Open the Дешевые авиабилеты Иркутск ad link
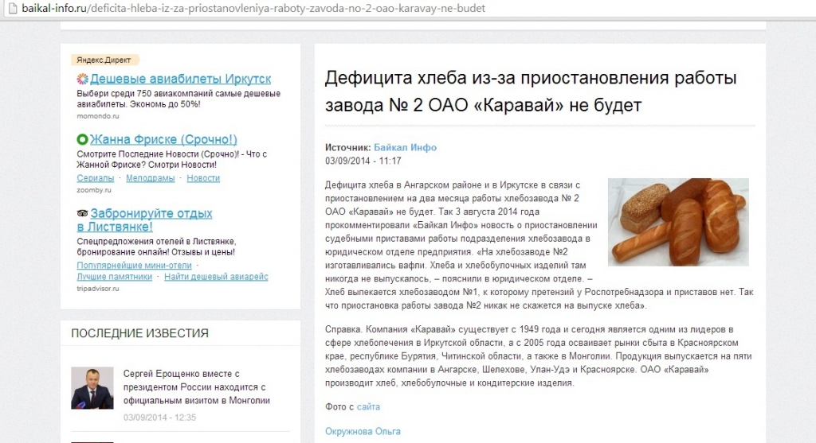Screen dimensions: 816x443 [180, 80]
